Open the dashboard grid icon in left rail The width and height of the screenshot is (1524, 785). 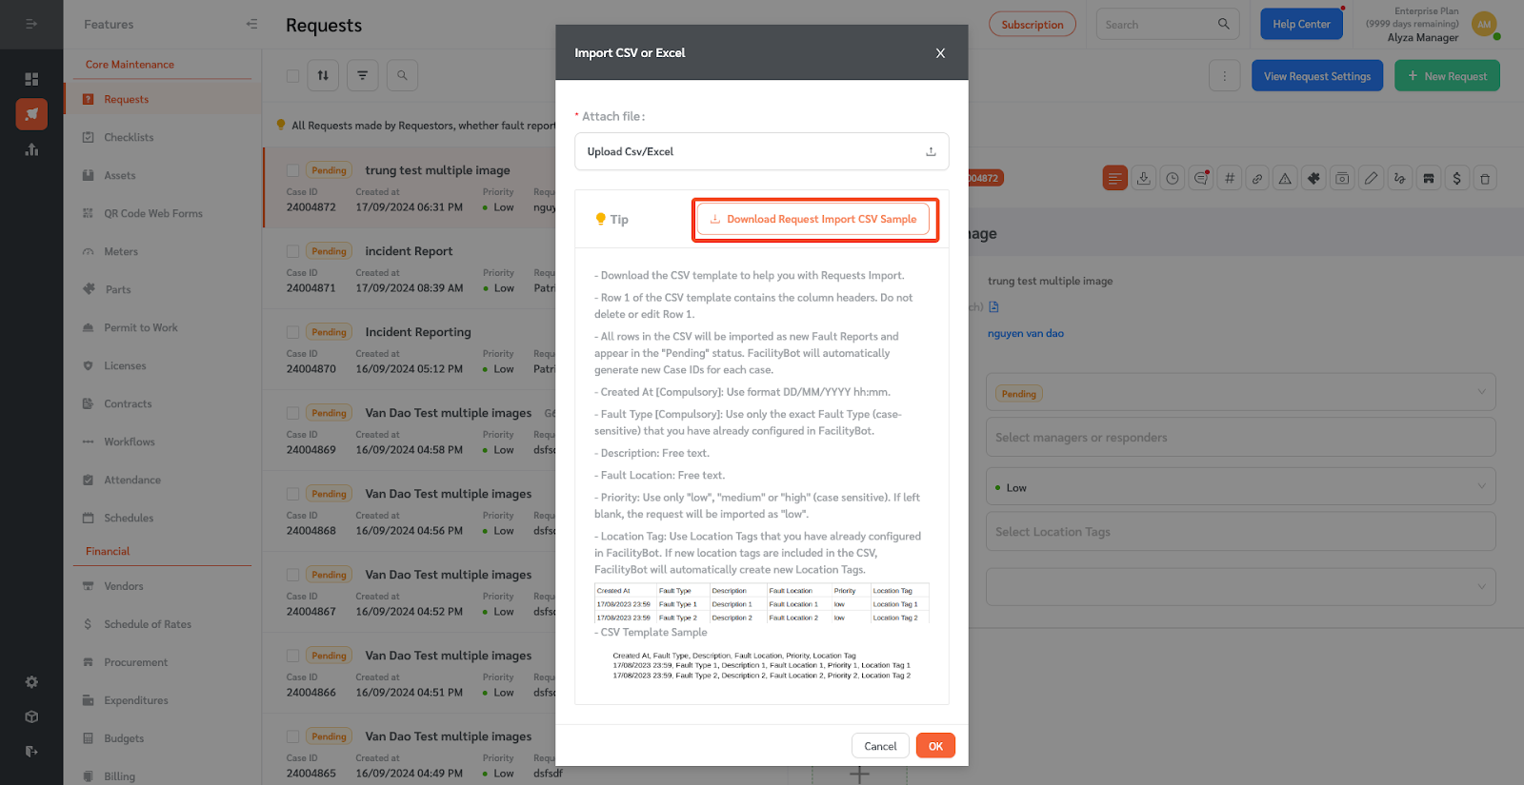coord(31,79)
